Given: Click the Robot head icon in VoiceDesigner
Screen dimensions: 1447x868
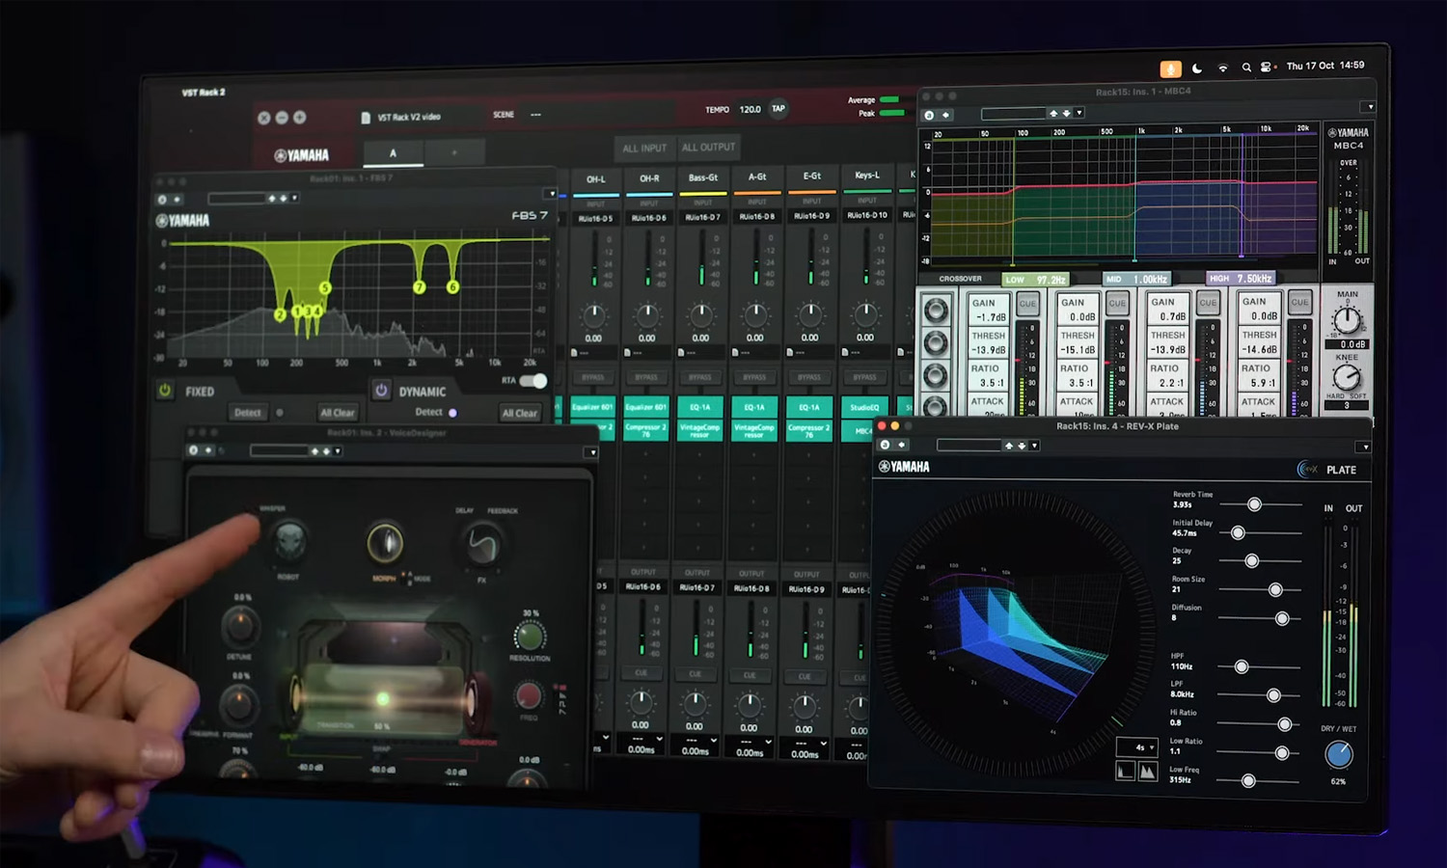Looking at the screenshot, I should tap(289, 542).
